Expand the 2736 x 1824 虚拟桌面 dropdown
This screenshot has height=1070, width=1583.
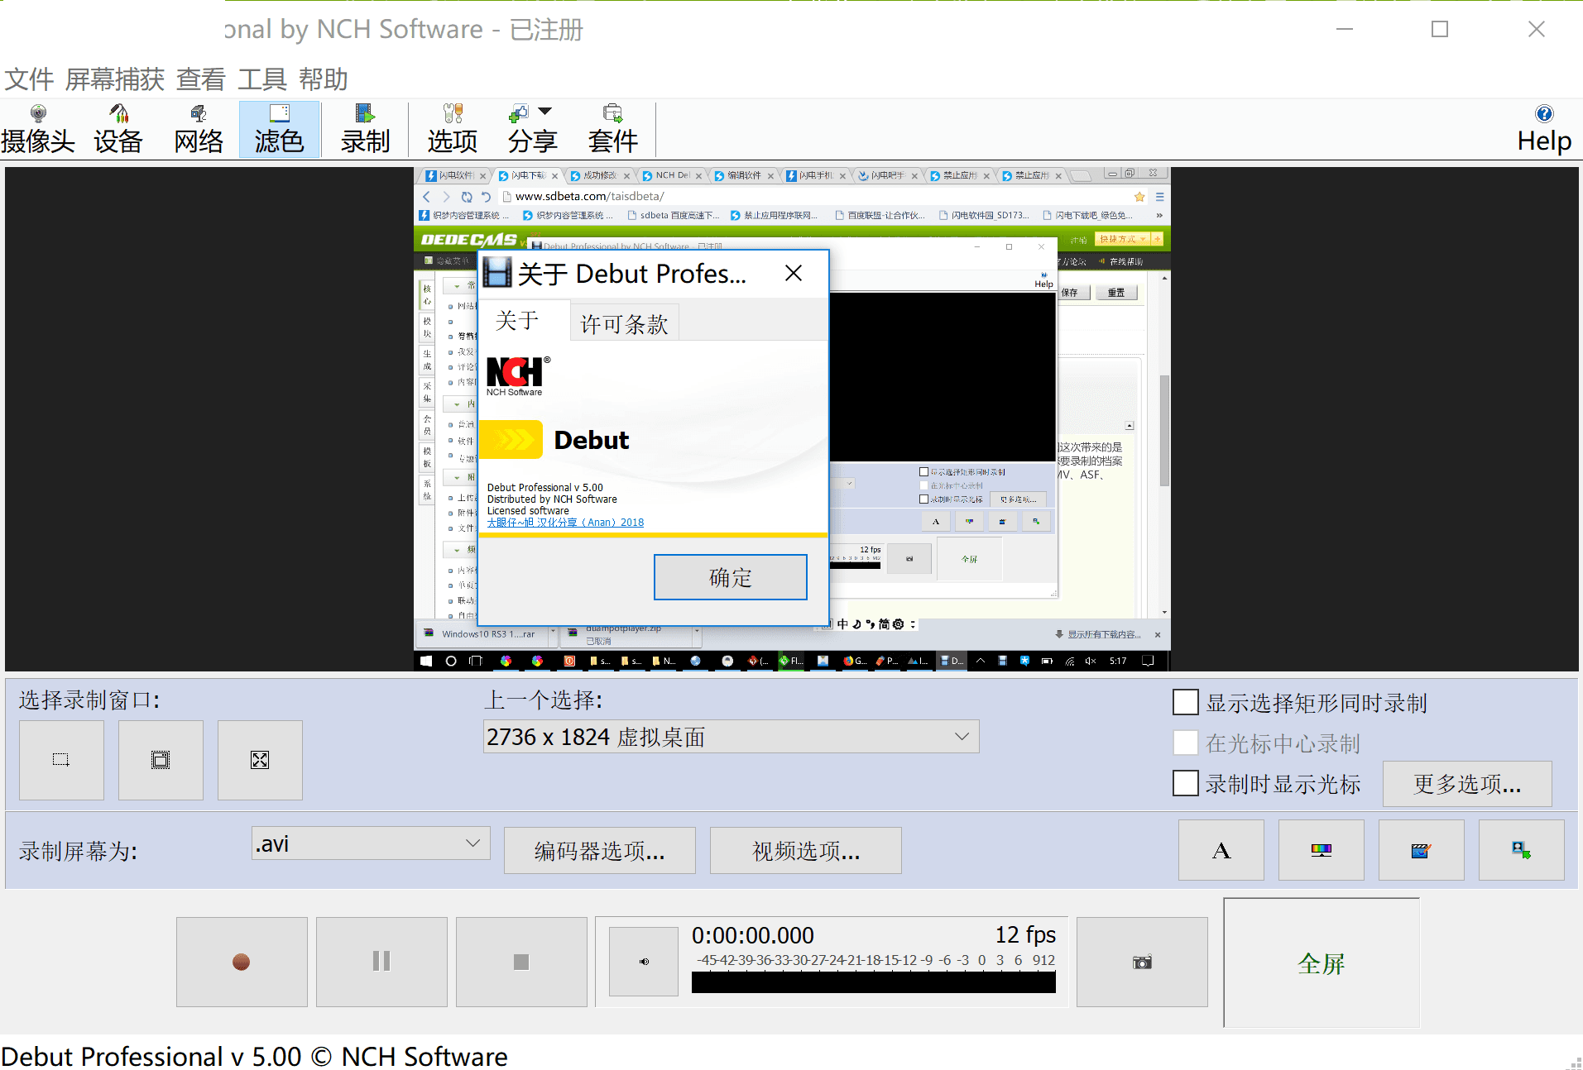(x=961, y=737)
